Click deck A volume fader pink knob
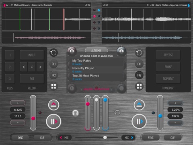This screenshot has height=145, width=193. click(88, 104)
